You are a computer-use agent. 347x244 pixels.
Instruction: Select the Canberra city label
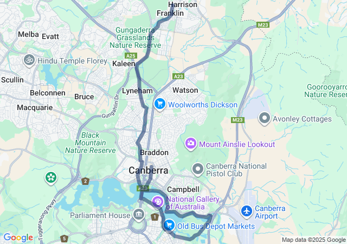pyautogui.click(x=149, y=170)
